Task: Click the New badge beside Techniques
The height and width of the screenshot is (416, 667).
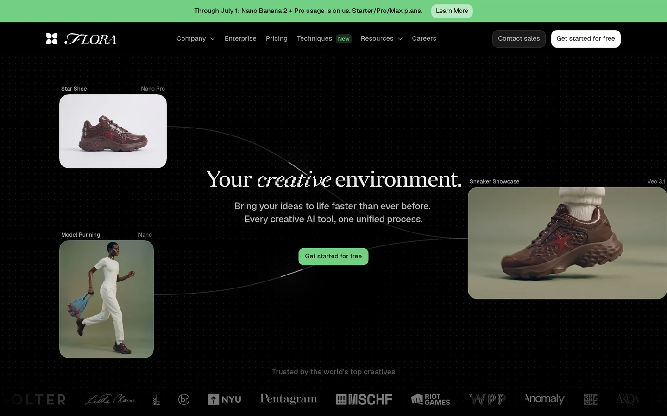Action: 344,39
